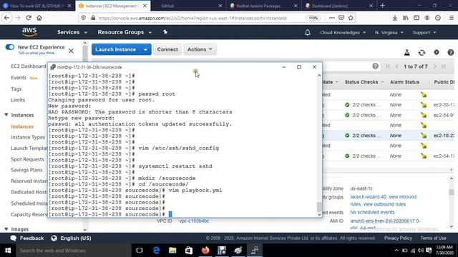
Task: Click the filter help icon above table
Action: (375, 66)
